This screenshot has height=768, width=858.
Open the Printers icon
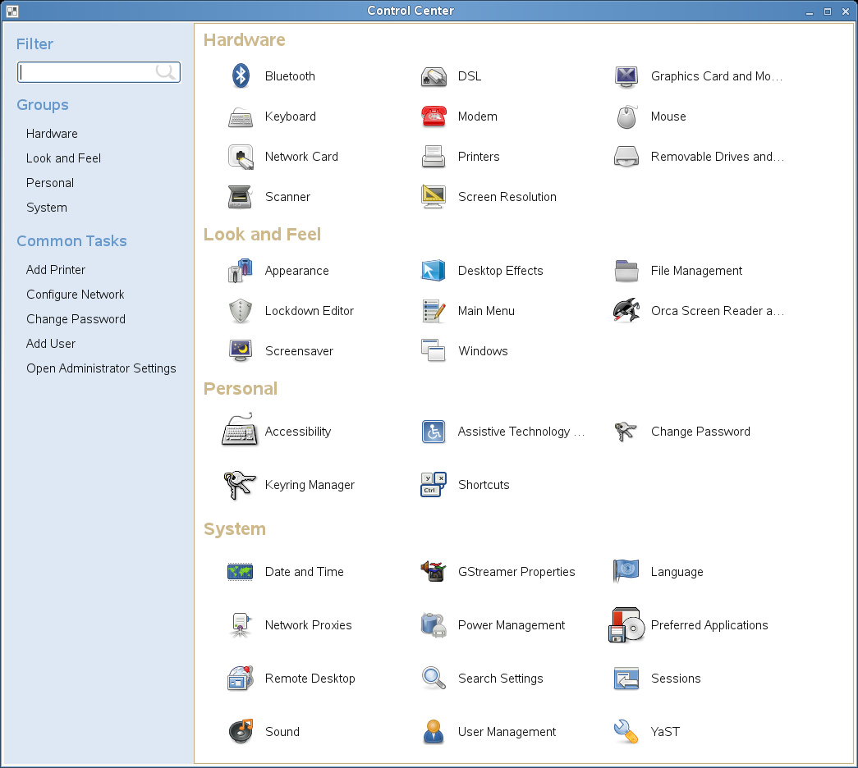tap(434, 157)
